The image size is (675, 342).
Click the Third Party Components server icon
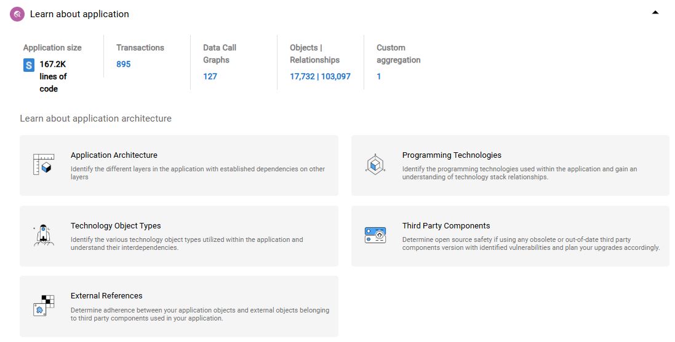pyautogui.click(x=375, y=235)
